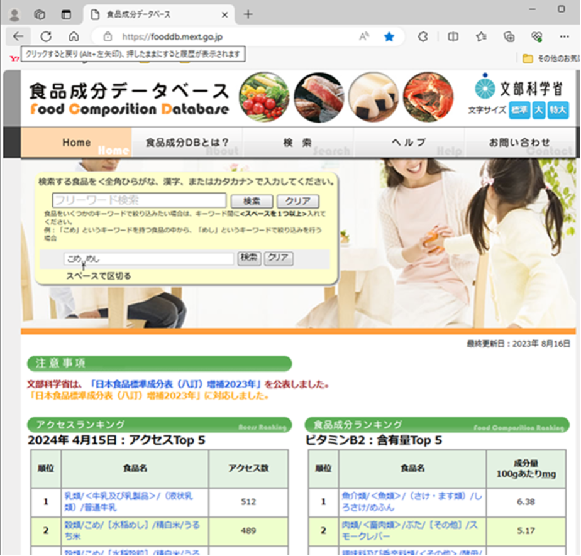Open the ぶた スモークレバー ranking link

(410, 530)
